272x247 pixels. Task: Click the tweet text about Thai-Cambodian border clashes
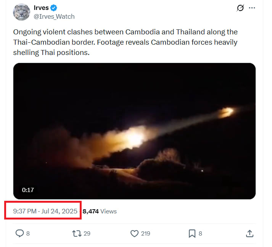click(125, 42)
